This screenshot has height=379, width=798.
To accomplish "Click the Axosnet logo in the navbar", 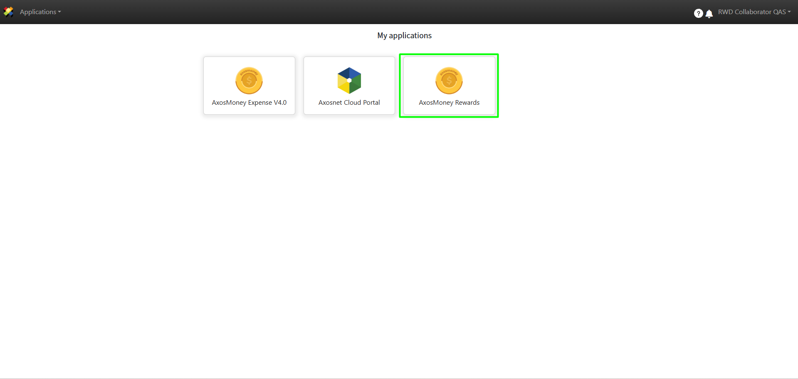I will click(8, 12).
